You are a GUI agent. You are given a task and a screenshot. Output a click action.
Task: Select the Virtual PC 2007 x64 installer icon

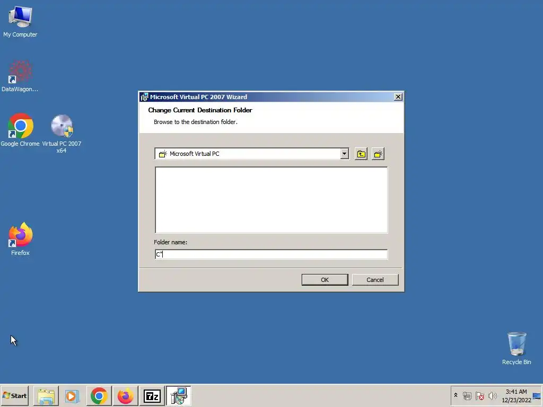tap(62, 134)
